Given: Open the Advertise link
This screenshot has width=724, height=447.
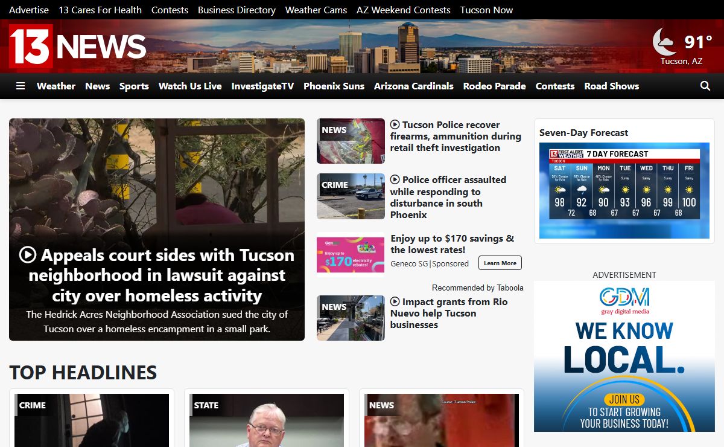Looking at the screenshot, I should (x=29, y=10).
